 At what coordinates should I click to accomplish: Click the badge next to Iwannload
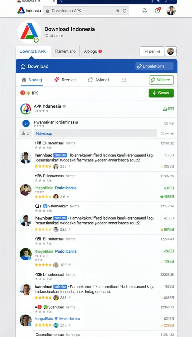[60, 287]
